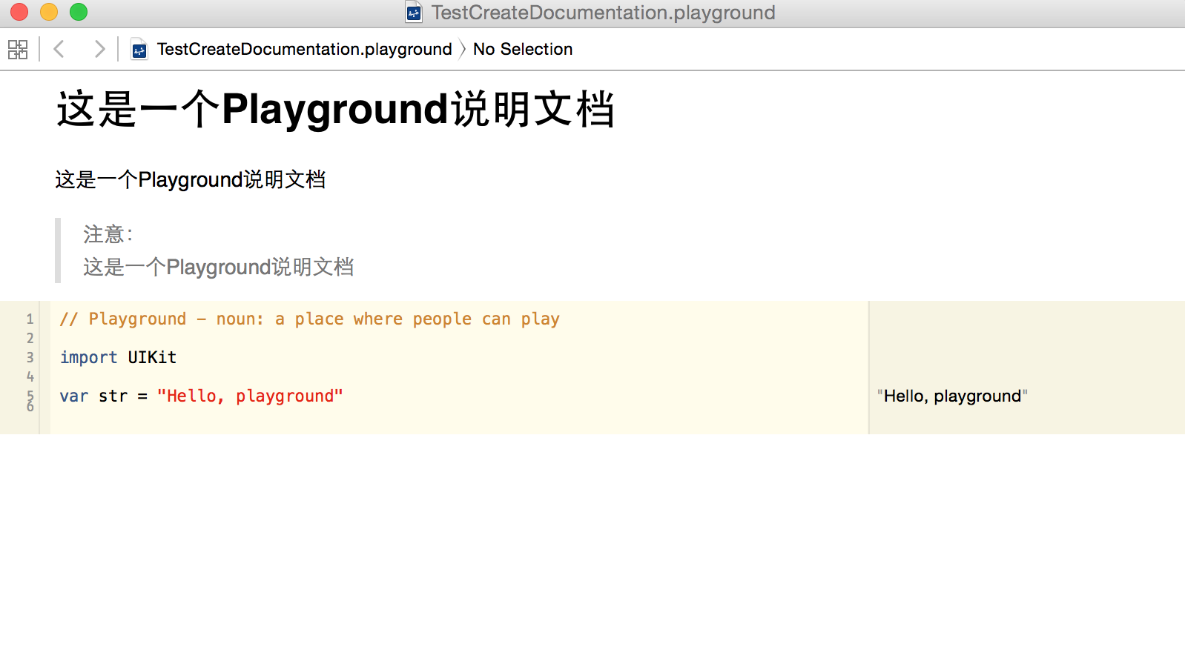Go back with the left arrow

pyautogui.click(x=59, y=49)
